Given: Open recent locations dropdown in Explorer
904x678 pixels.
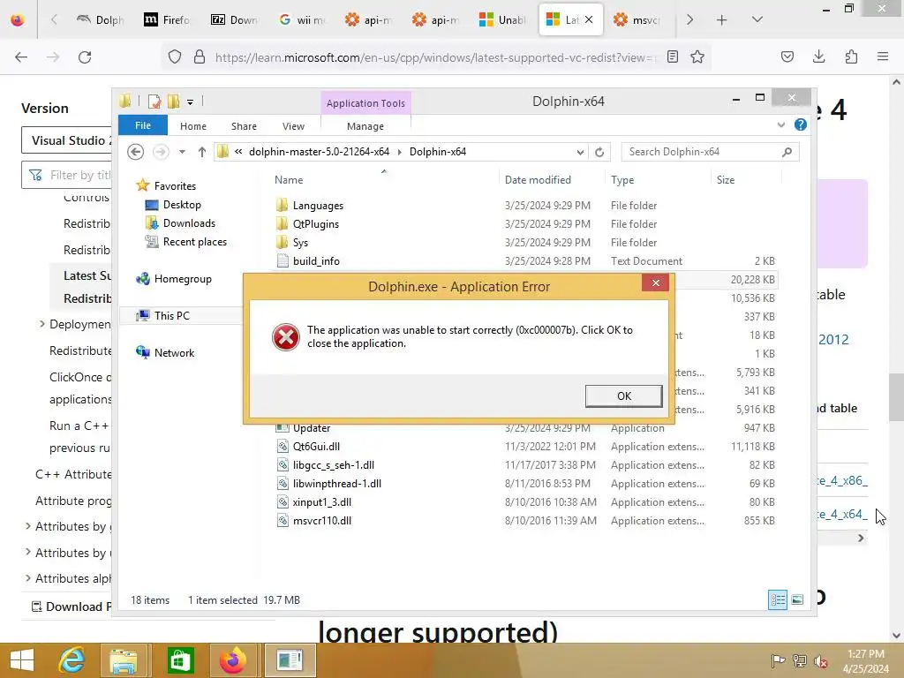Looking at the screenshot, I should click(182, 152).
